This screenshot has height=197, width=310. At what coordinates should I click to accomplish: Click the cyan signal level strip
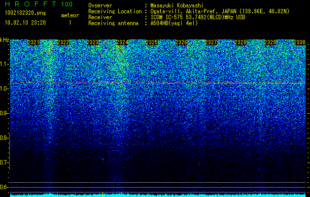click(158, 195)
